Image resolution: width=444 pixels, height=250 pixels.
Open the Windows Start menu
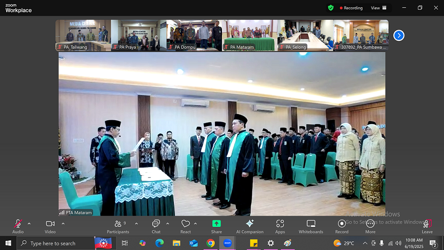click(8, 243)
